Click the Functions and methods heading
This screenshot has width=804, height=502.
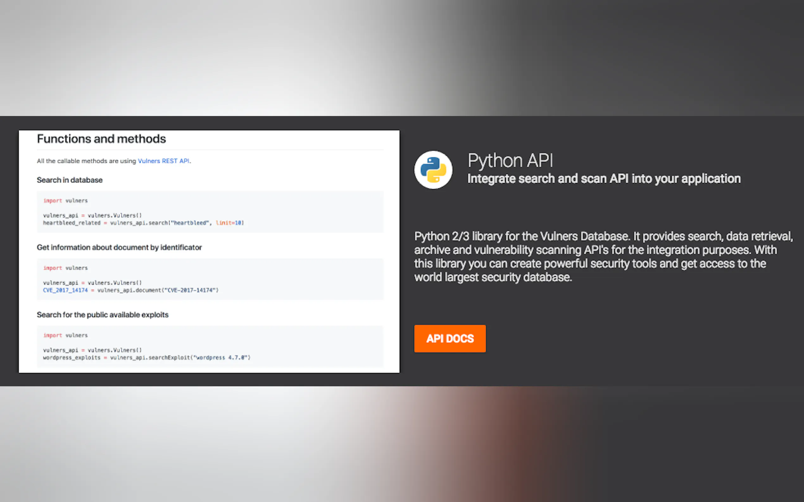(x=101, y=139)
